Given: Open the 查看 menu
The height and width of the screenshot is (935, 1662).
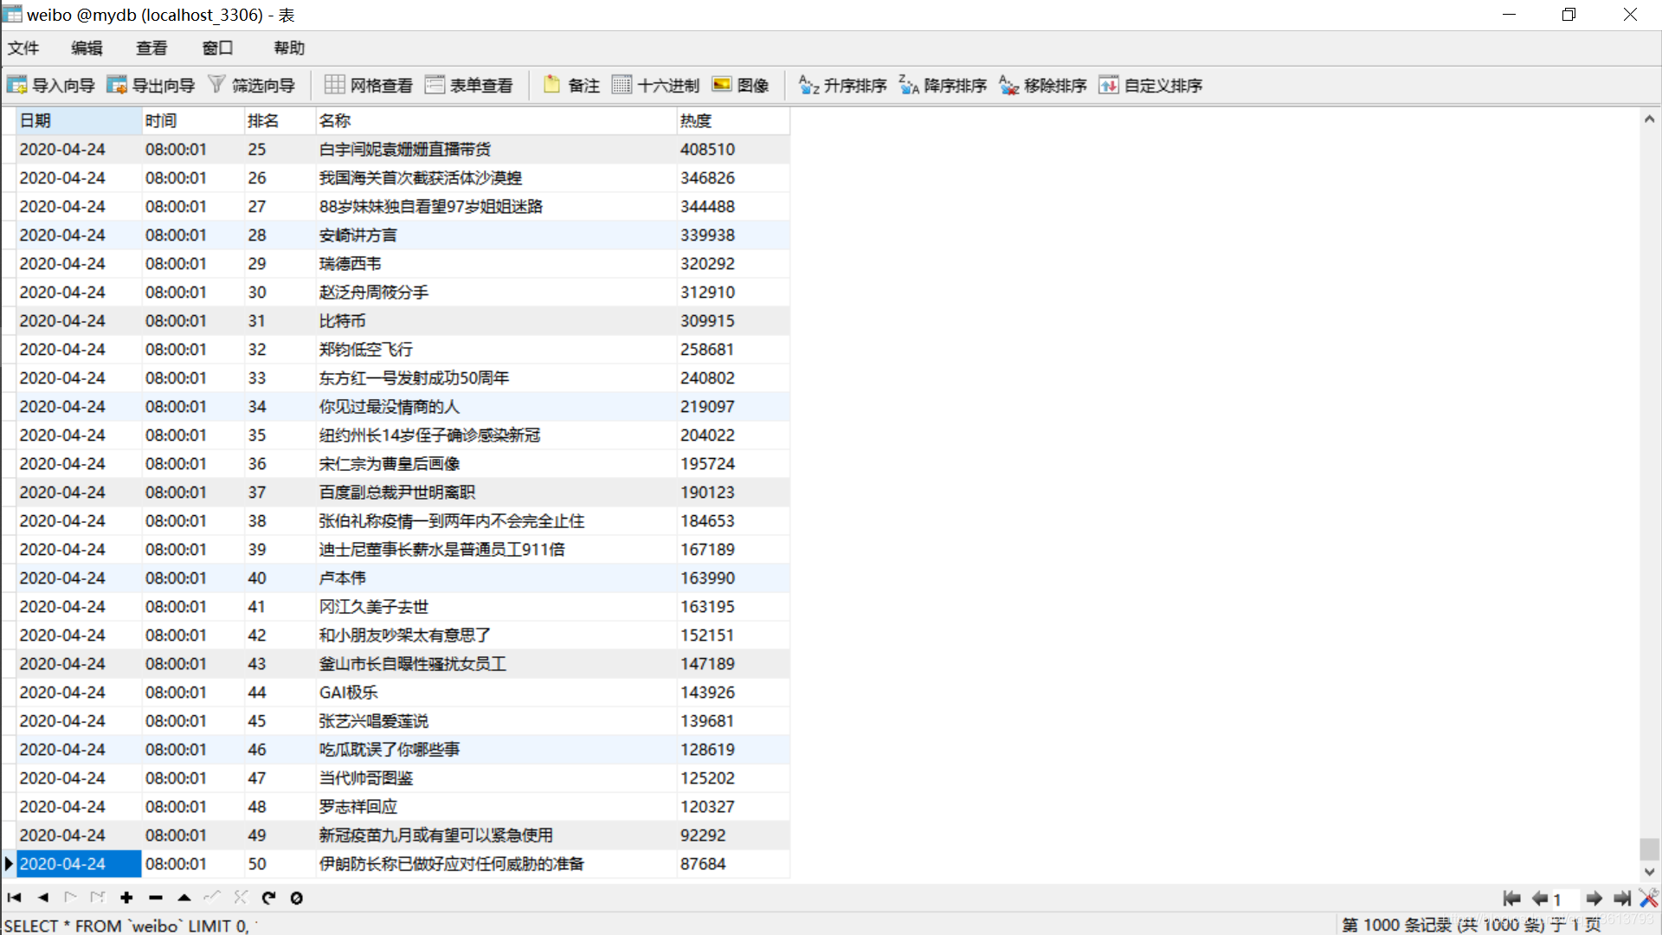Looking at the screenshot, I should point(151,48).
